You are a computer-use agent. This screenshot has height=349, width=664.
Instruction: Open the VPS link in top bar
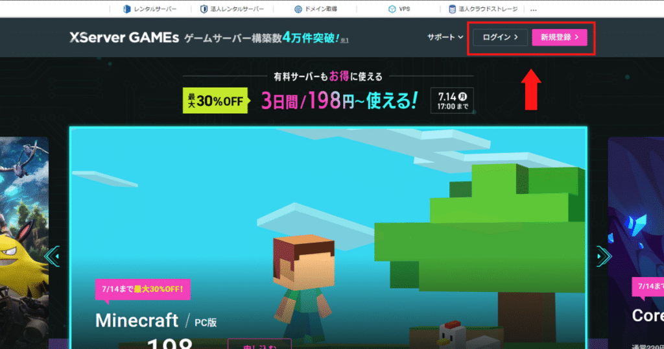tap(399, 9)
